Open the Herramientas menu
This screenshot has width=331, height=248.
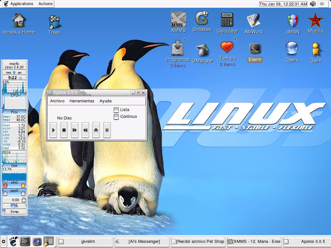click(82, 101)
